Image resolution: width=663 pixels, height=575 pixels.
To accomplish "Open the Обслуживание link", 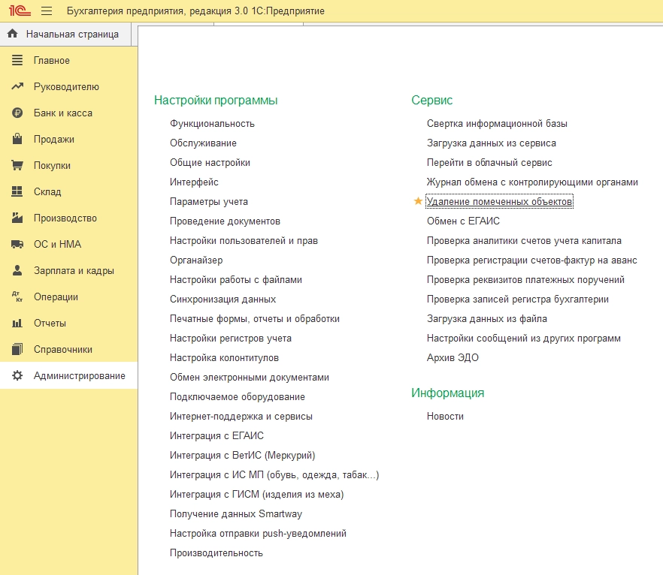I will pyautogui.click(x=203, y=143).
